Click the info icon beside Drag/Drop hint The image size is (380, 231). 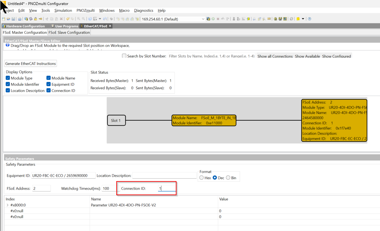coord(7,45)
